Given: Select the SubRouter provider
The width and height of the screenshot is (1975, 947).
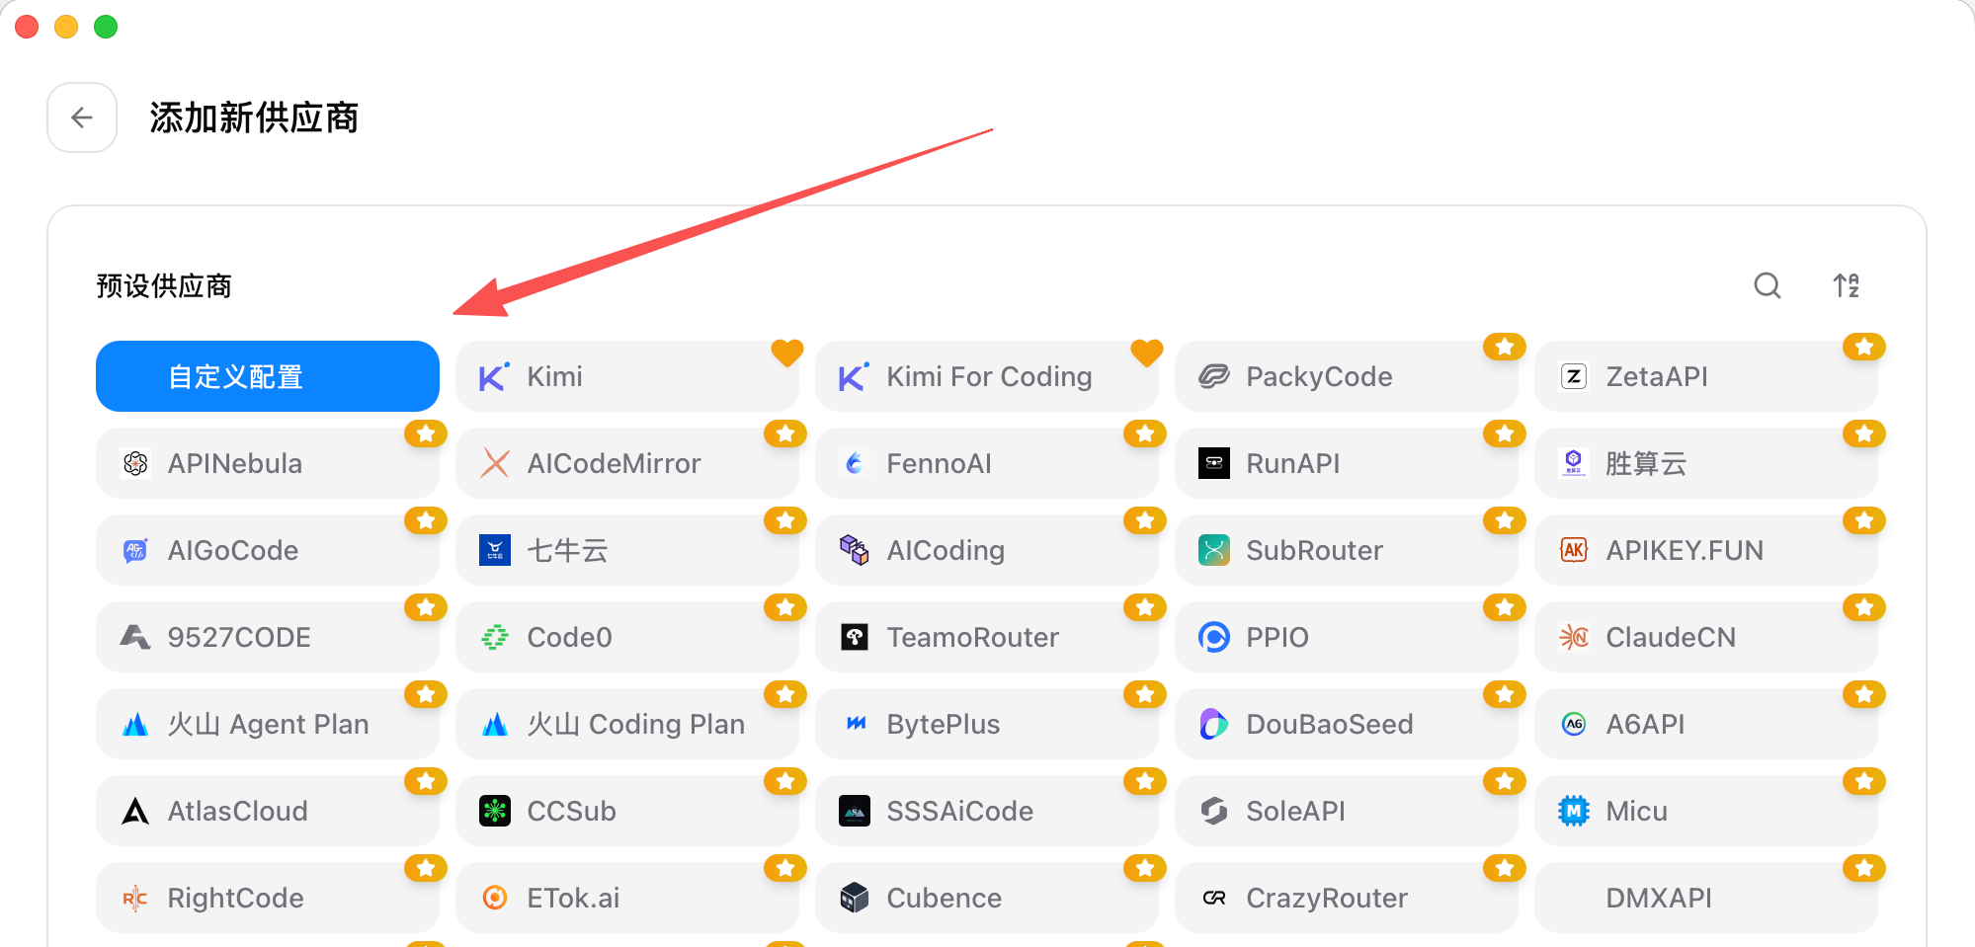Looking at the screenshot, I should click(x=1347, y=550).
